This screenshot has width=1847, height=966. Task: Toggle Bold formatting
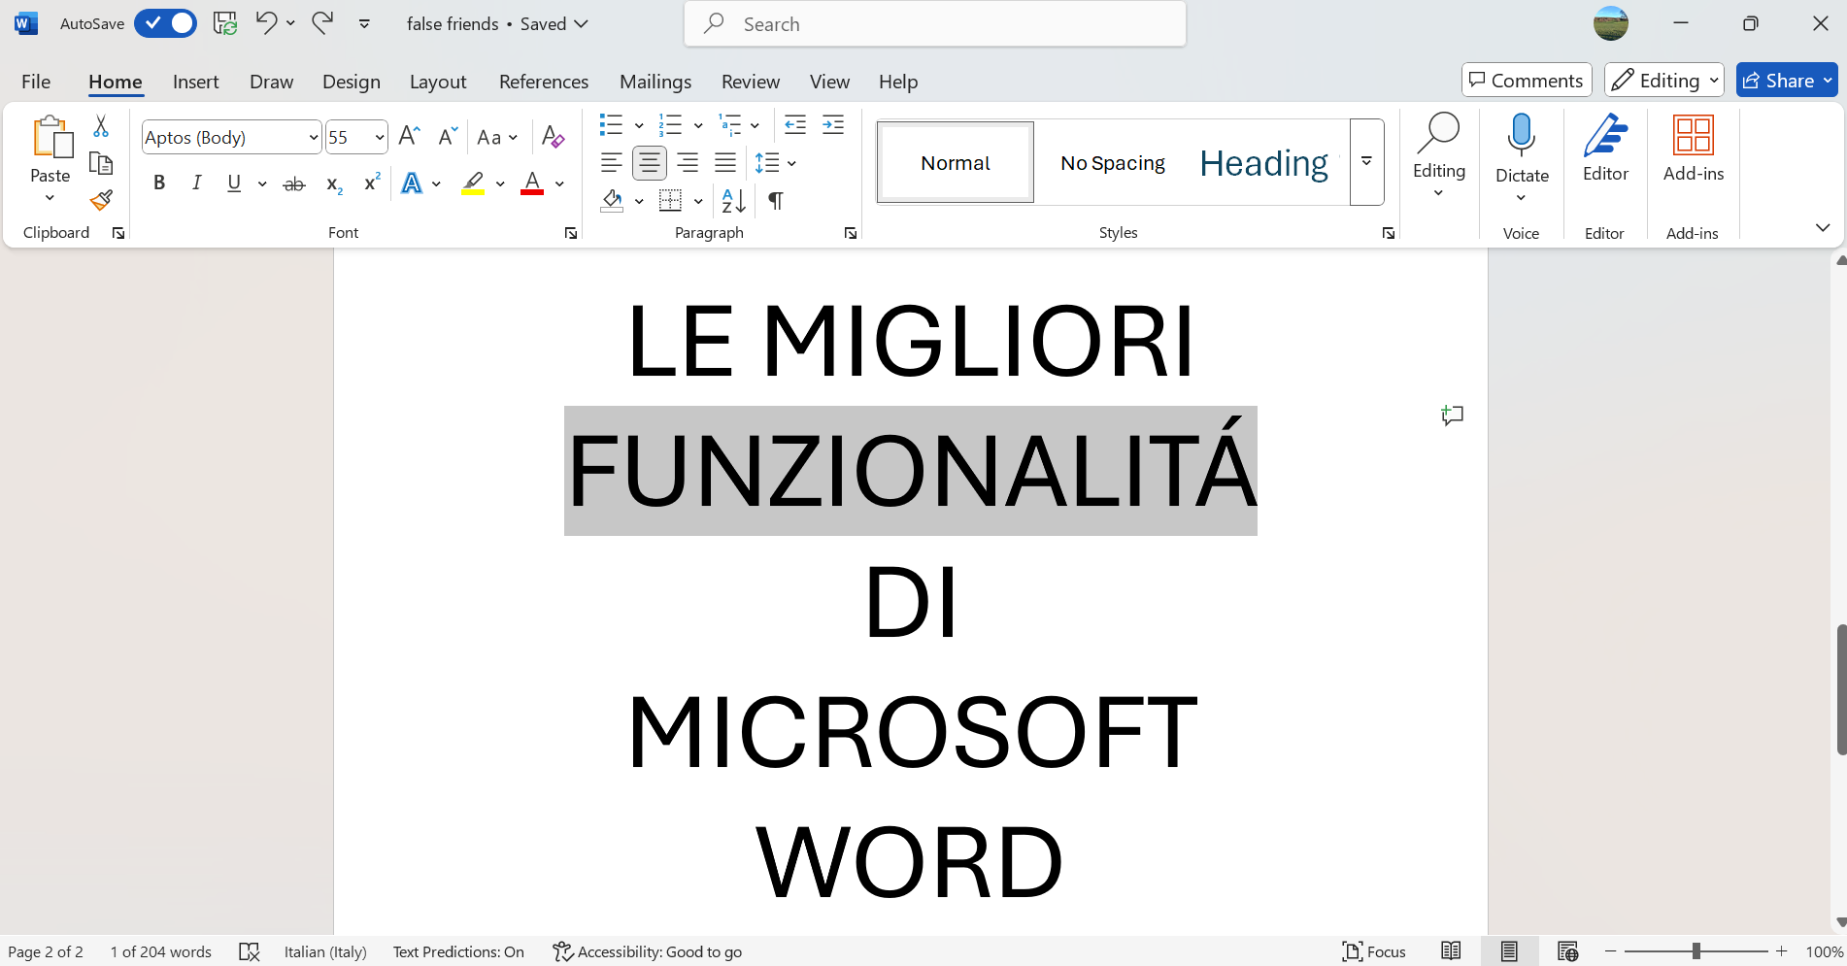coord(159,183)
